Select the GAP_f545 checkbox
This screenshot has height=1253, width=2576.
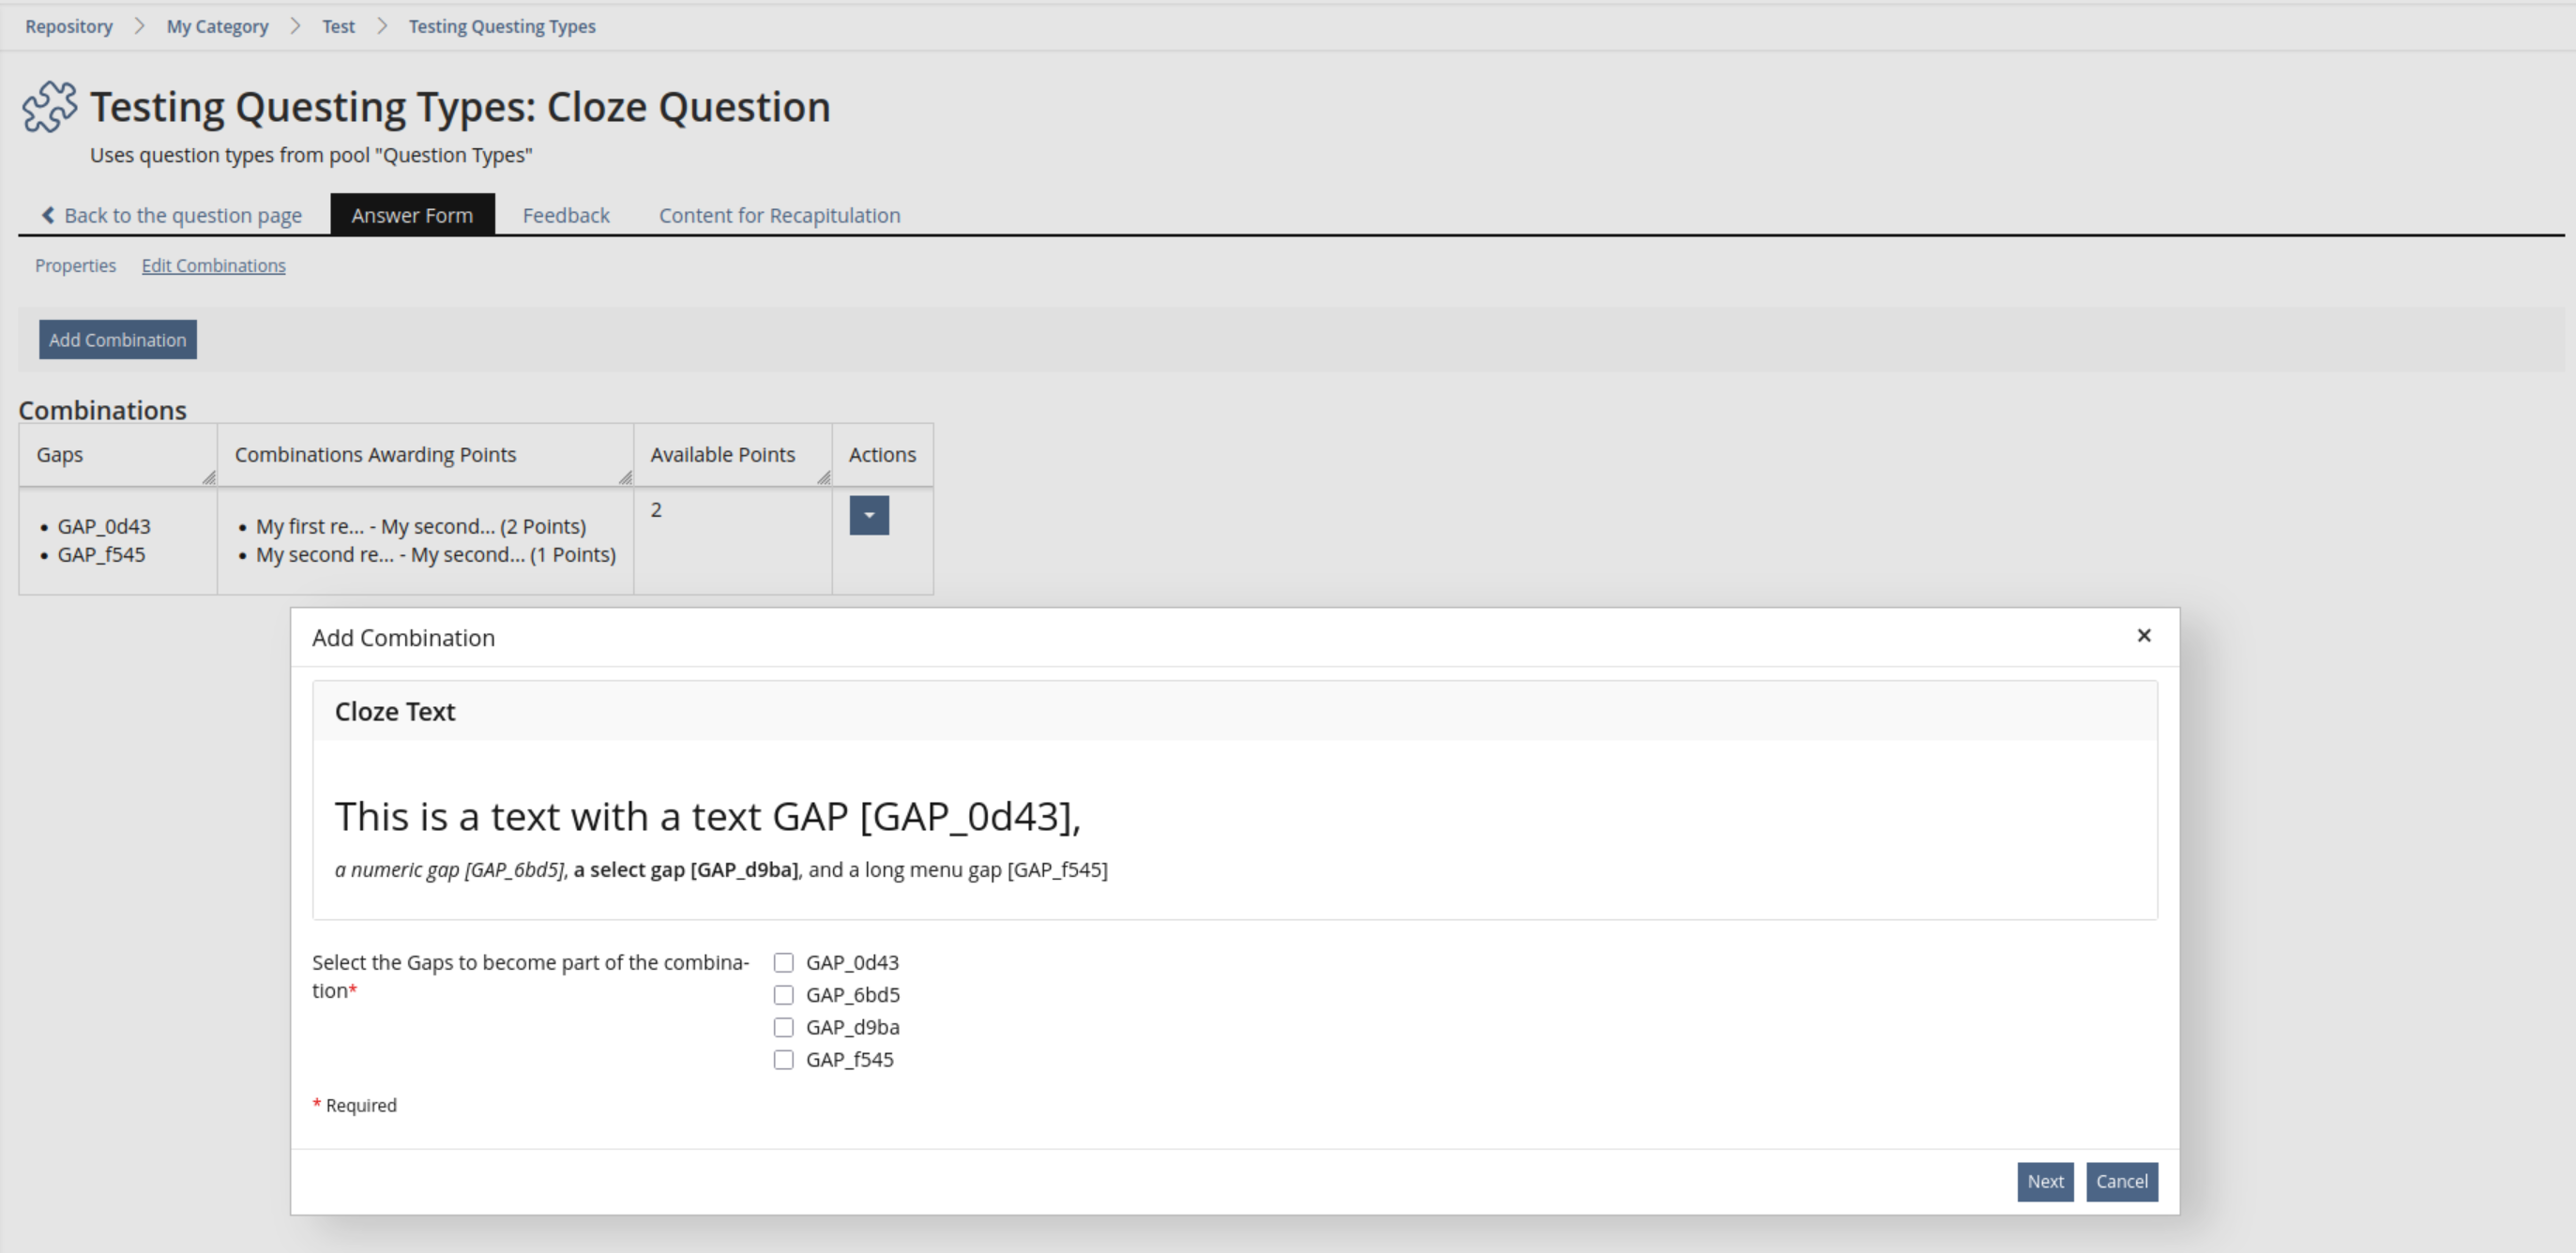(783, 1060)
